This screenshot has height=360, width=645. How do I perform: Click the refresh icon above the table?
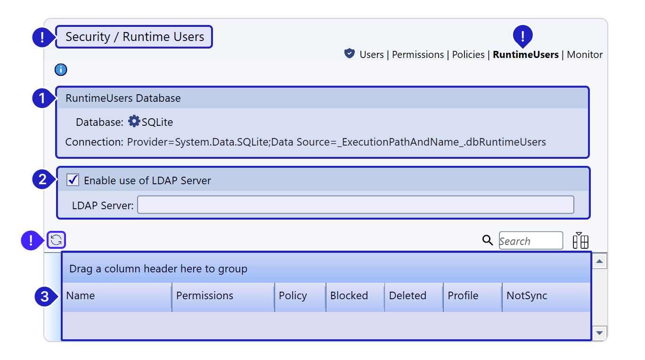pyautogui.click(x=56, y=240)
